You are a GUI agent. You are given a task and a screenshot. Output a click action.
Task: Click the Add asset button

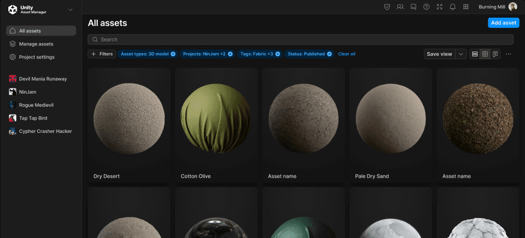pyautogui.click(x=503, y=23)
